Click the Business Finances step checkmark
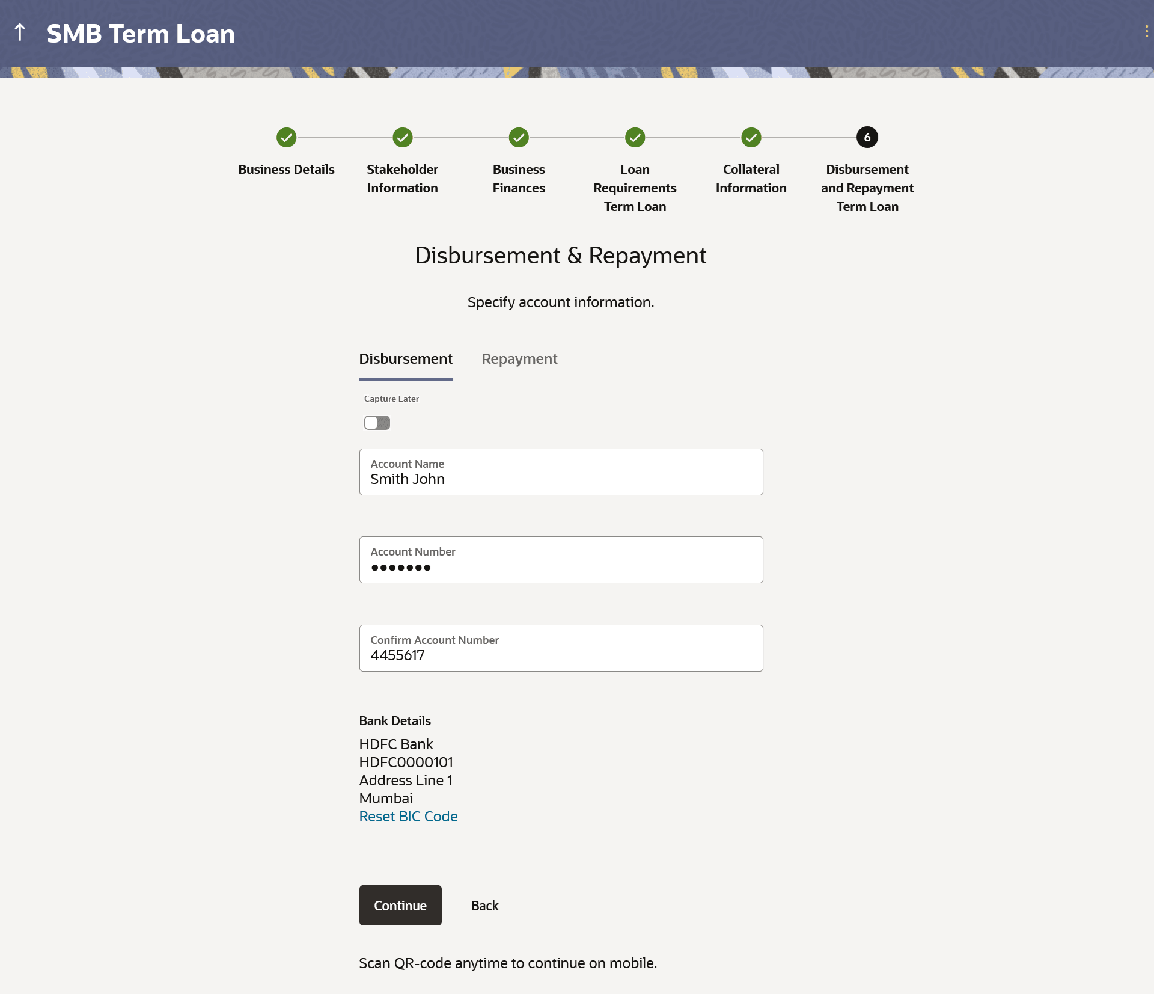Image resolution: width=1154 pixels, height=994 pixels. point(518,138)
